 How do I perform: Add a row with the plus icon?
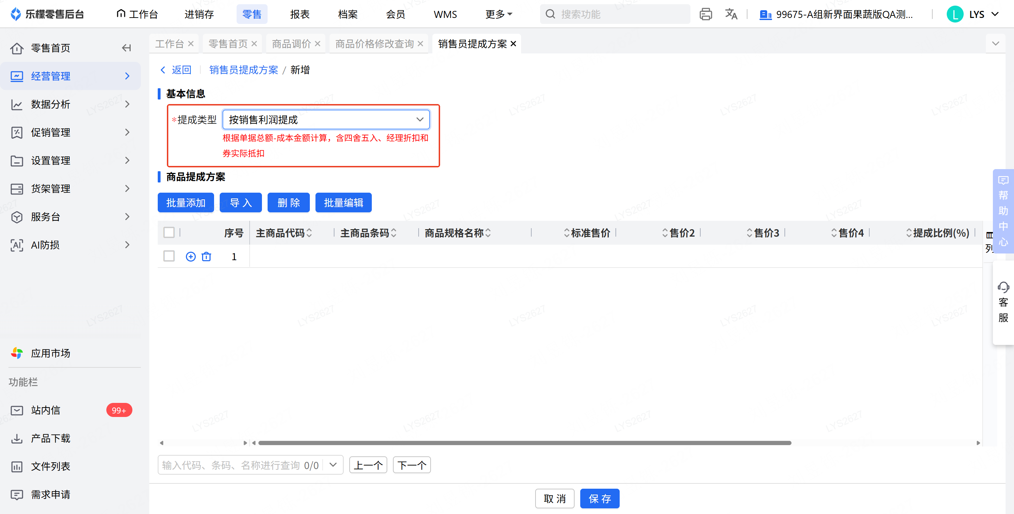pyautogui.click(x=190, y=257)
